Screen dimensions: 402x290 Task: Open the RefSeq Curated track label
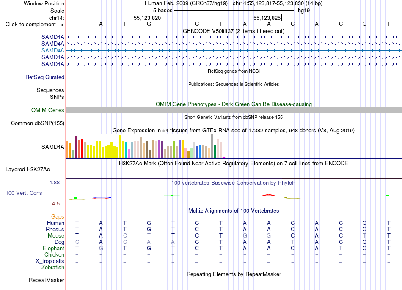(x=44, y=77)
